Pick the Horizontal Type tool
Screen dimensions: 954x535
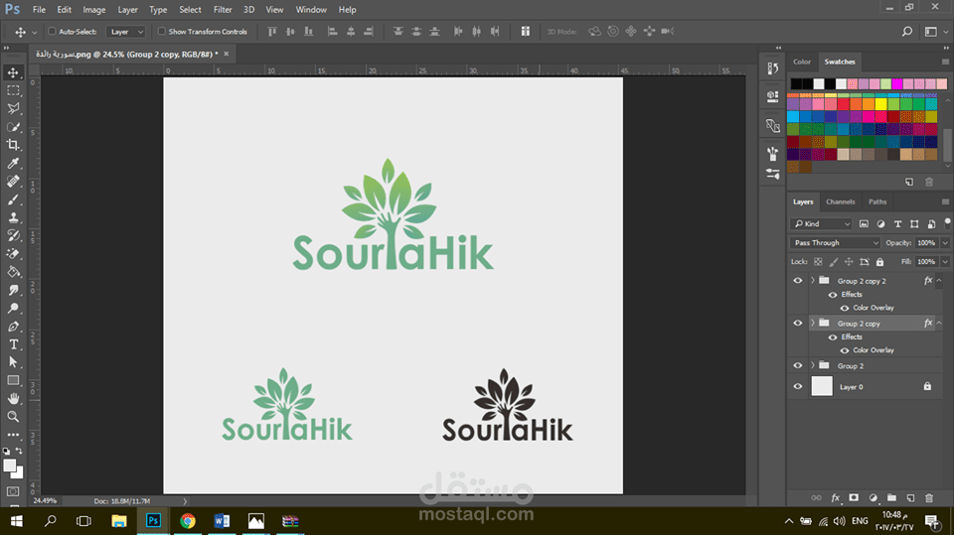(x=13, y=344)
